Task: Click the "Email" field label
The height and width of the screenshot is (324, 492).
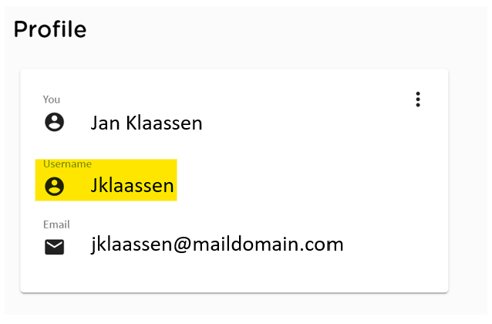Action: pyautogui.click(x=56, y=224)
